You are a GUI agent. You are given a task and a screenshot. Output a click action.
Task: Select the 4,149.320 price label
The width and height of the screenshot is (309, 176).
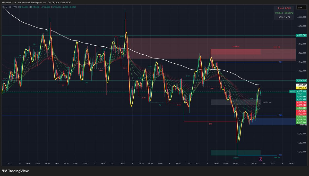tap(301, 80)
